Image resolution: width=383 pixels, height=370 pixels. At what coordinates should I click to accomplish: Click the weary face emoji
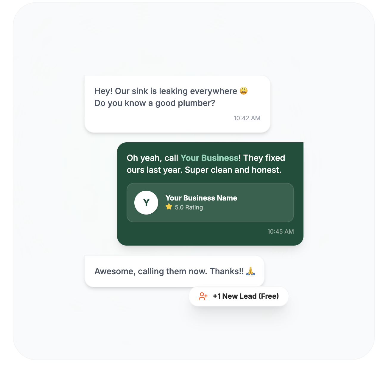(244, 91)
